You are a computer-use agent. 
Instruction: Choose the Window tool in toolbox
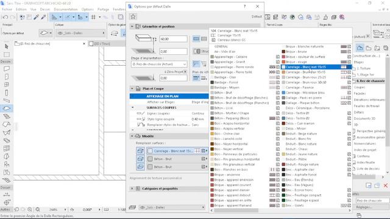[x=7, y=85]
